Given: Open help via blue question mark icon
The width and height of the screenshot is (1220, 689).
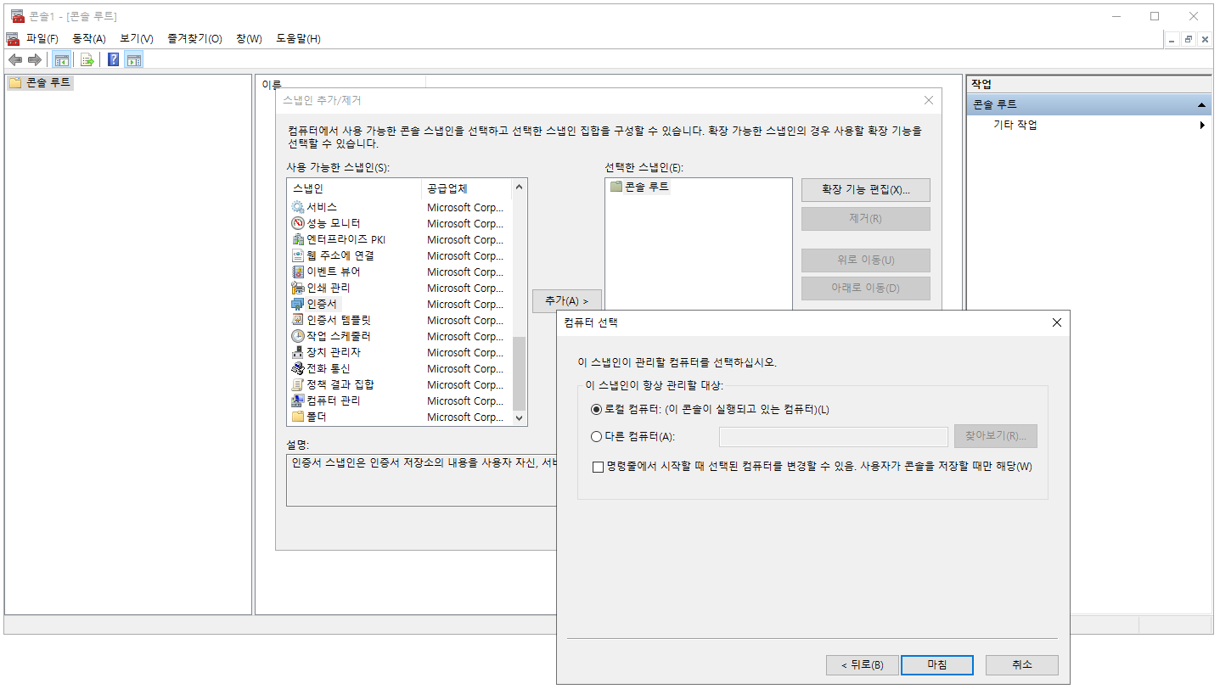Looking at the screenshot, I should [113, 59].
